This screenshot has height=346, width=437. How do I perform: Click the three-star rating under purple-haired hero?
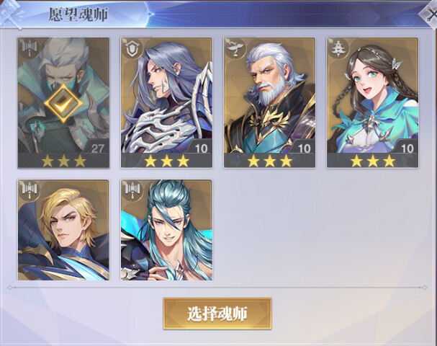(x=166, y=161)
